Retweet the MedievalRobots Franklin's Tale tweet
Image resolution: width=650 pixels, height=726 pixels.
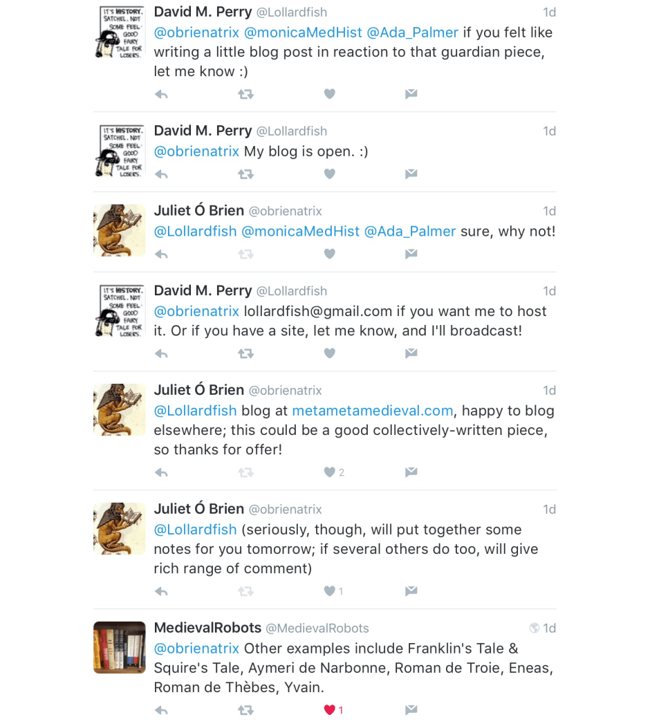click(x=245, y=709)
